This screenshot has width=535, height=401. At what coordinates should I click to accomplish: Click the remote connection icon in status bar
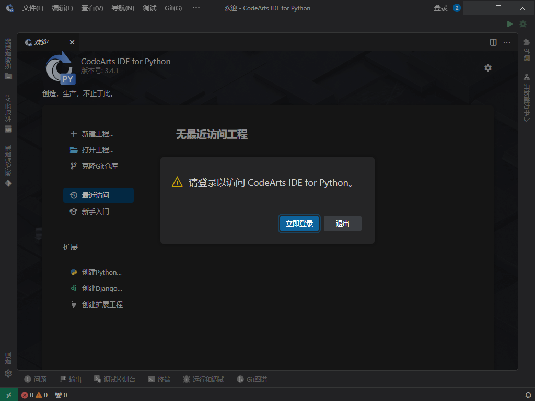click(x=8, y=395)
